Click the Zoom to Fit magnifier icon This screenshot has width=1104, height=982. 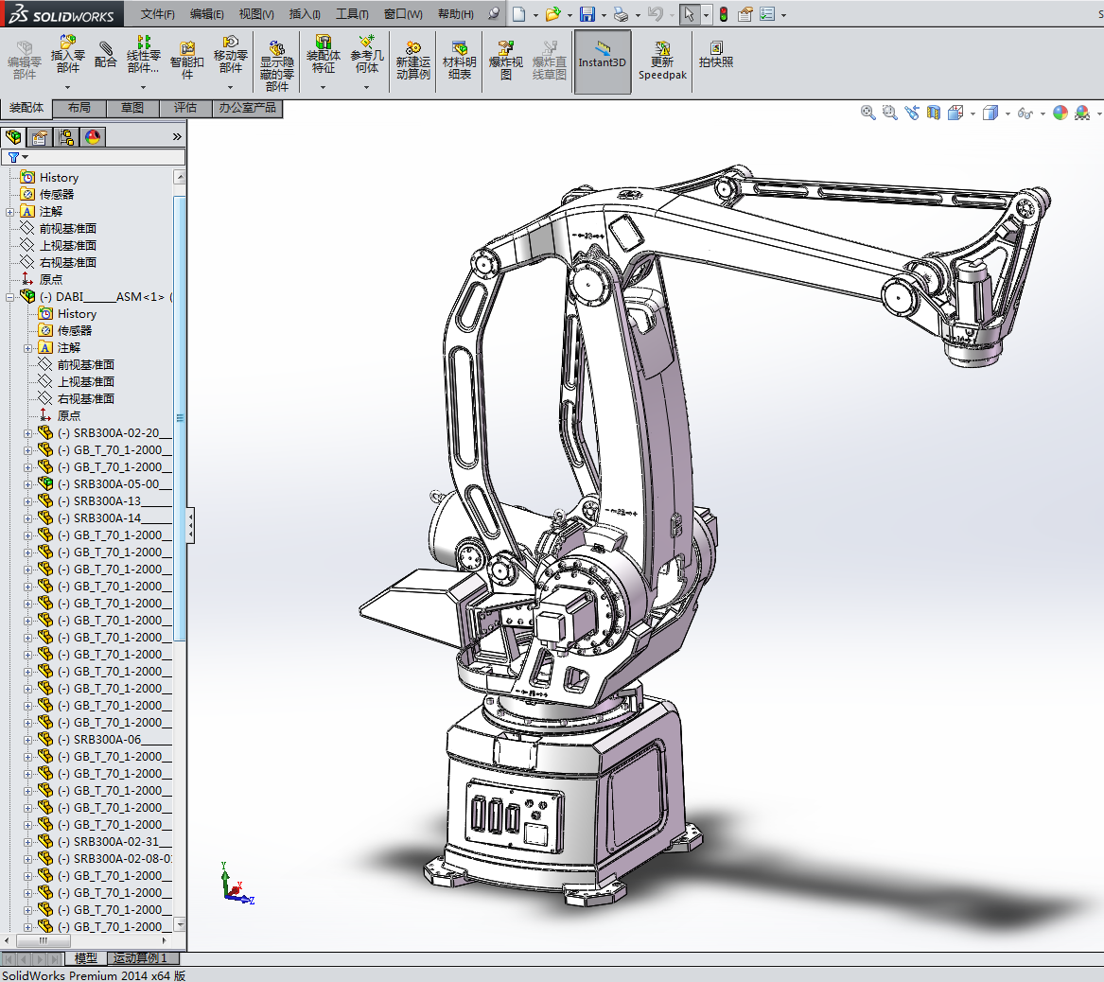[867, 113]
